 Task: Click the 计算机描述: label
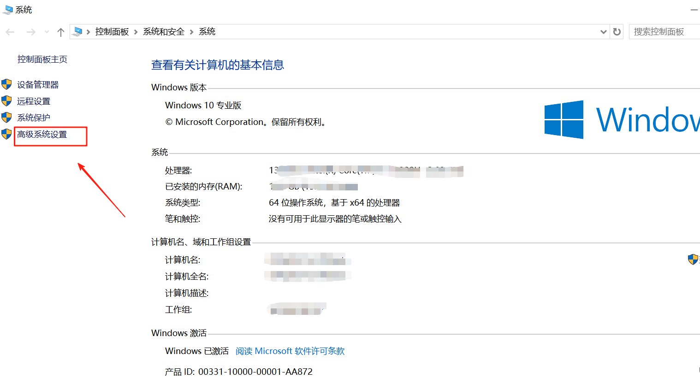point(187,293)
